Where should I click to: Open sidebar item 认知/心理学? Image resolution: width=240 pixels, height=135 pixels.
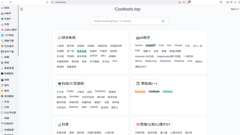(9, 30)
